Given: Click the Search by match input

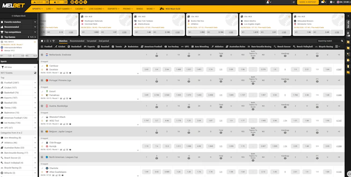Looking at the screenshot, I should point(329,41).
